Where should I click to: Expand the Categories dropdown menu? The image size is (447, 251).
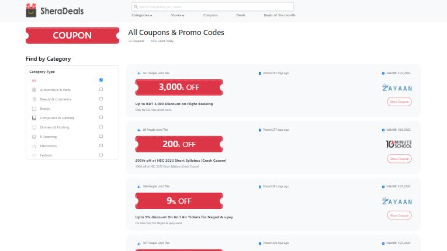141,15
